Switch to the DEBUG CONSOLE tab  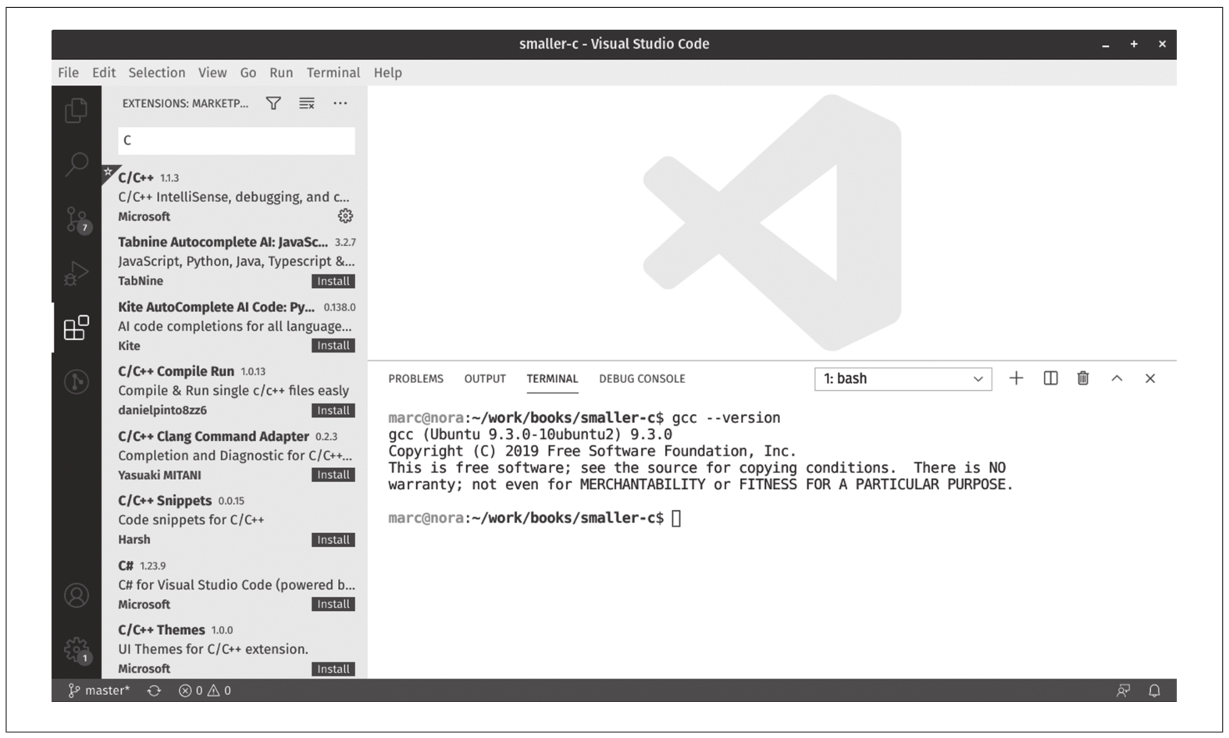tap(642, 378)
